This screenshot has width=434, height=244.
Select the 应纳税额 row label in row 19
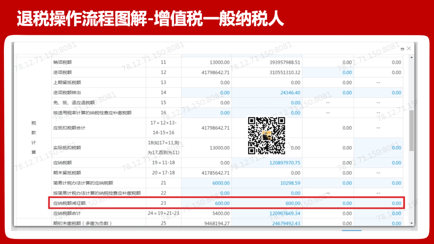[62, 163]
